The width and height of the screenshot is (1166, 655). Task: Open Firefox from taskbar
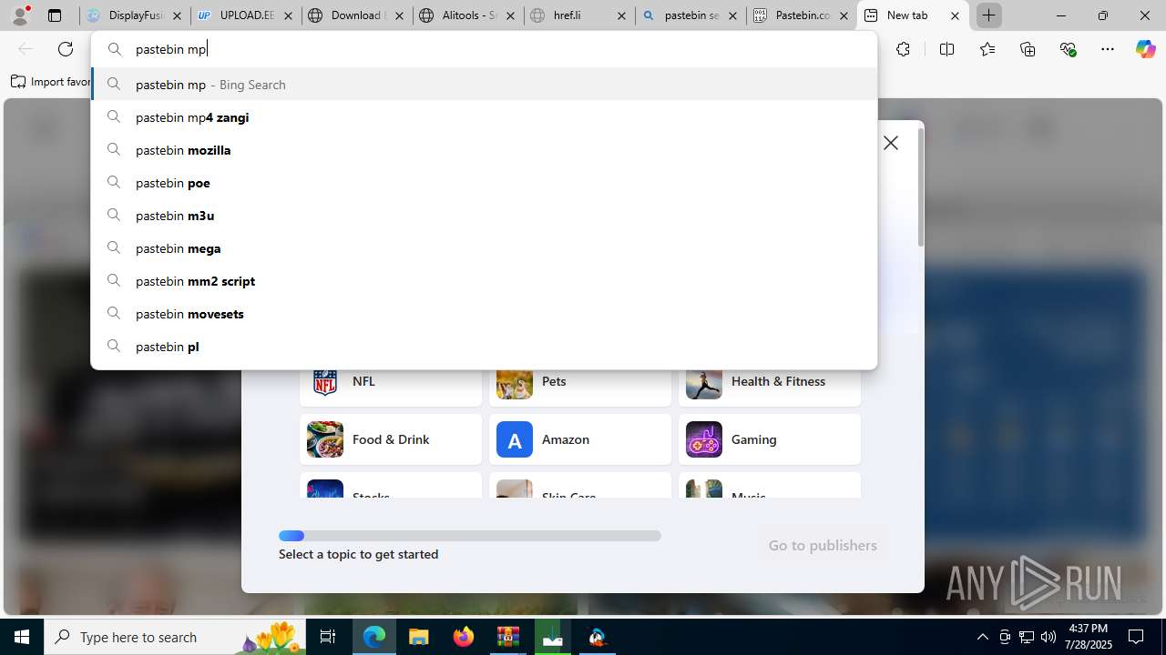click(x=464, y=637)
